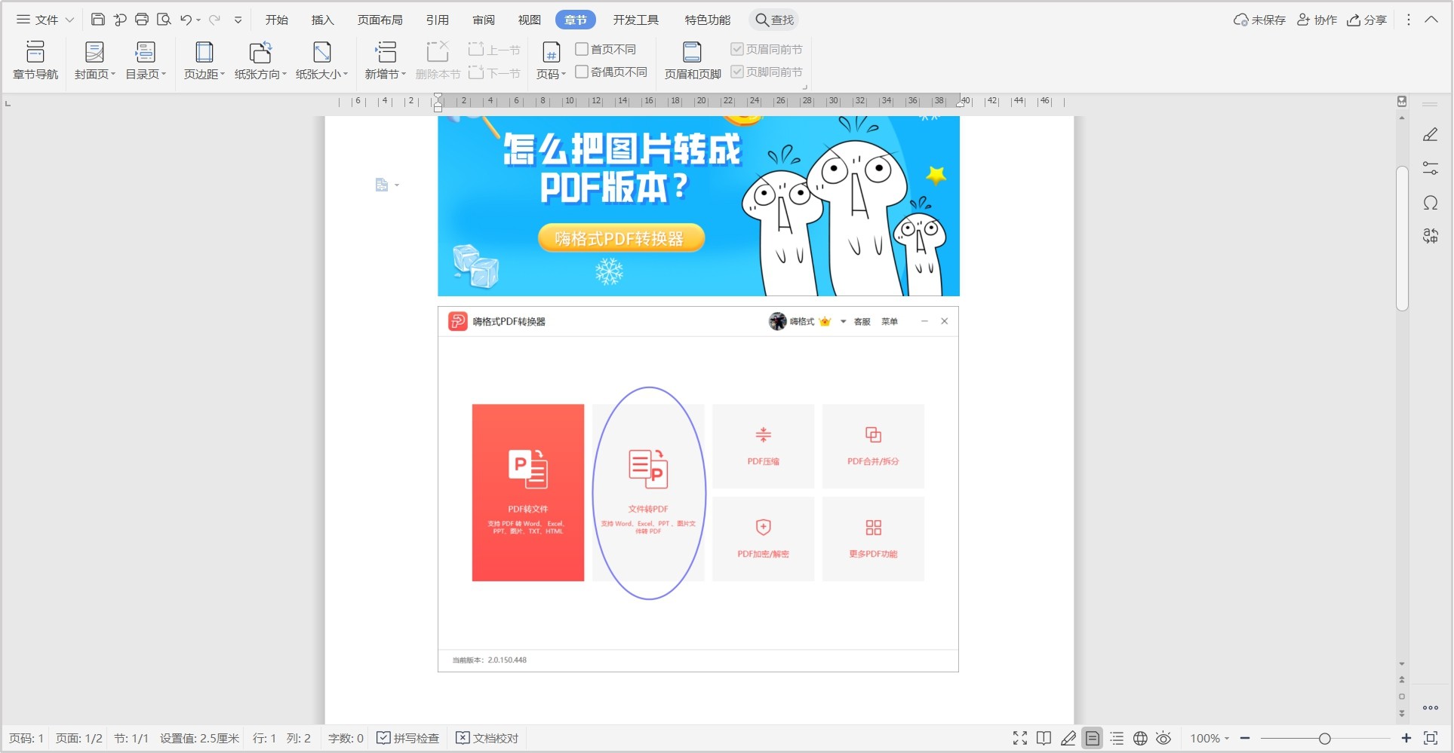This screenshot has height=753, width=1454.
Task: Open the 页面布局 tab
Action: (380, 20)
